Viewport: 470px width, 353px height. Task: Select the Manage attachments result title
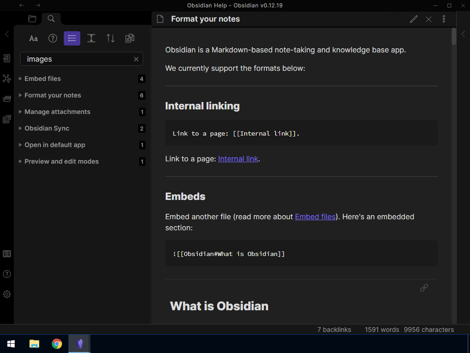[x=57, y=112]
